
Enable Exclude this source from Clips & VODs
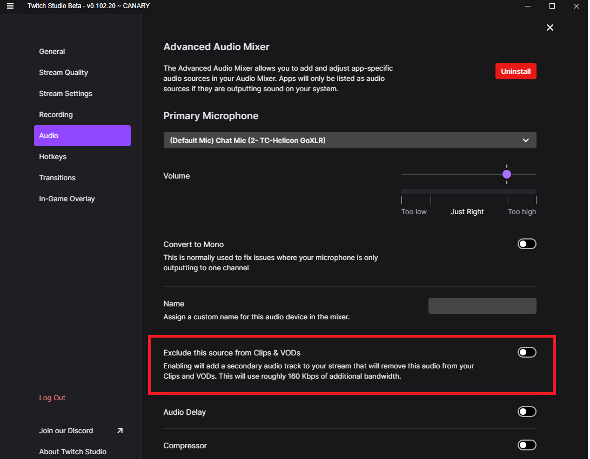point(526,352)
